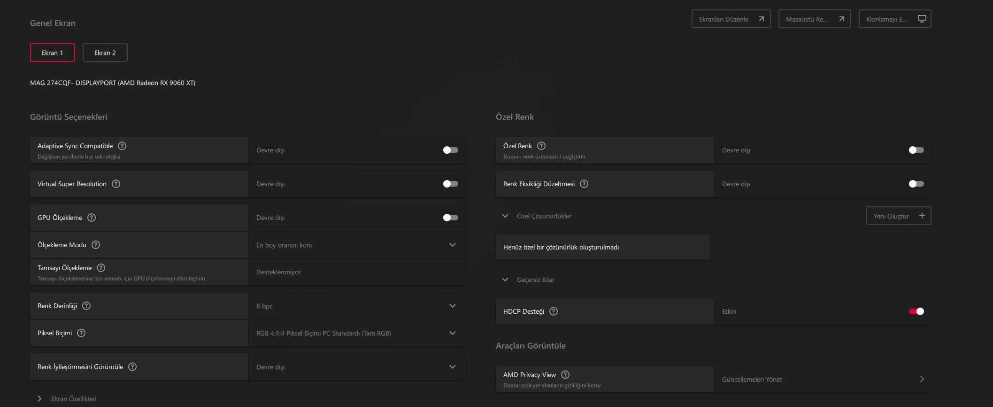The image size is (993, 407).
Task: Click the question mark next to HDCP Desteği
Action: pyautogui.click(x=554, y=311)
